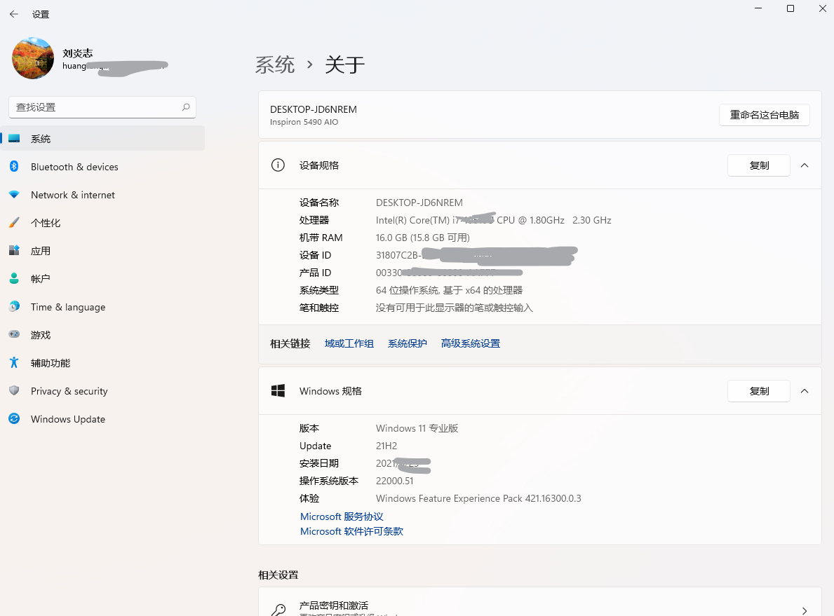This screenshot has width=834, height=616.
Task: Click the 查找设置 search box
Action: [x=102, y=107]
